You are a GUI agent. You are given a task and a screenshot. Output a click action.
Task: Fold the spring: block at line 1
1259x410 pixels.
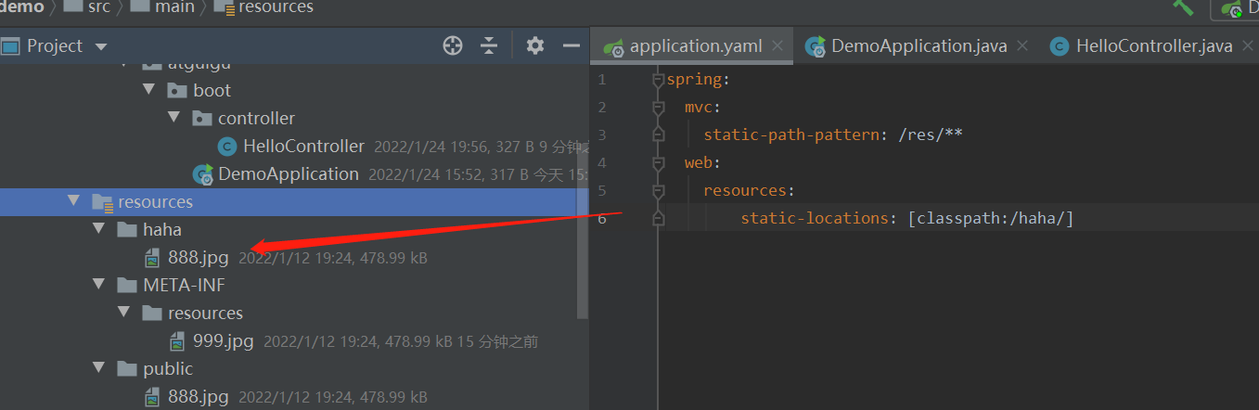(x=658, y=80)
